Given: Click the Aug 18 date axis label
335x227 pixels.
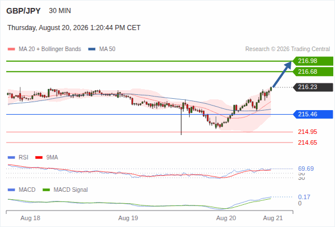Looking at the screenshot, I should 30,218.
